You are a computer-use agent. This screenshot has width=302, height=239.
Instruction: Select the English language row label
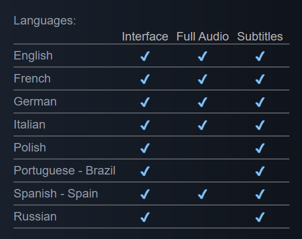33,55
